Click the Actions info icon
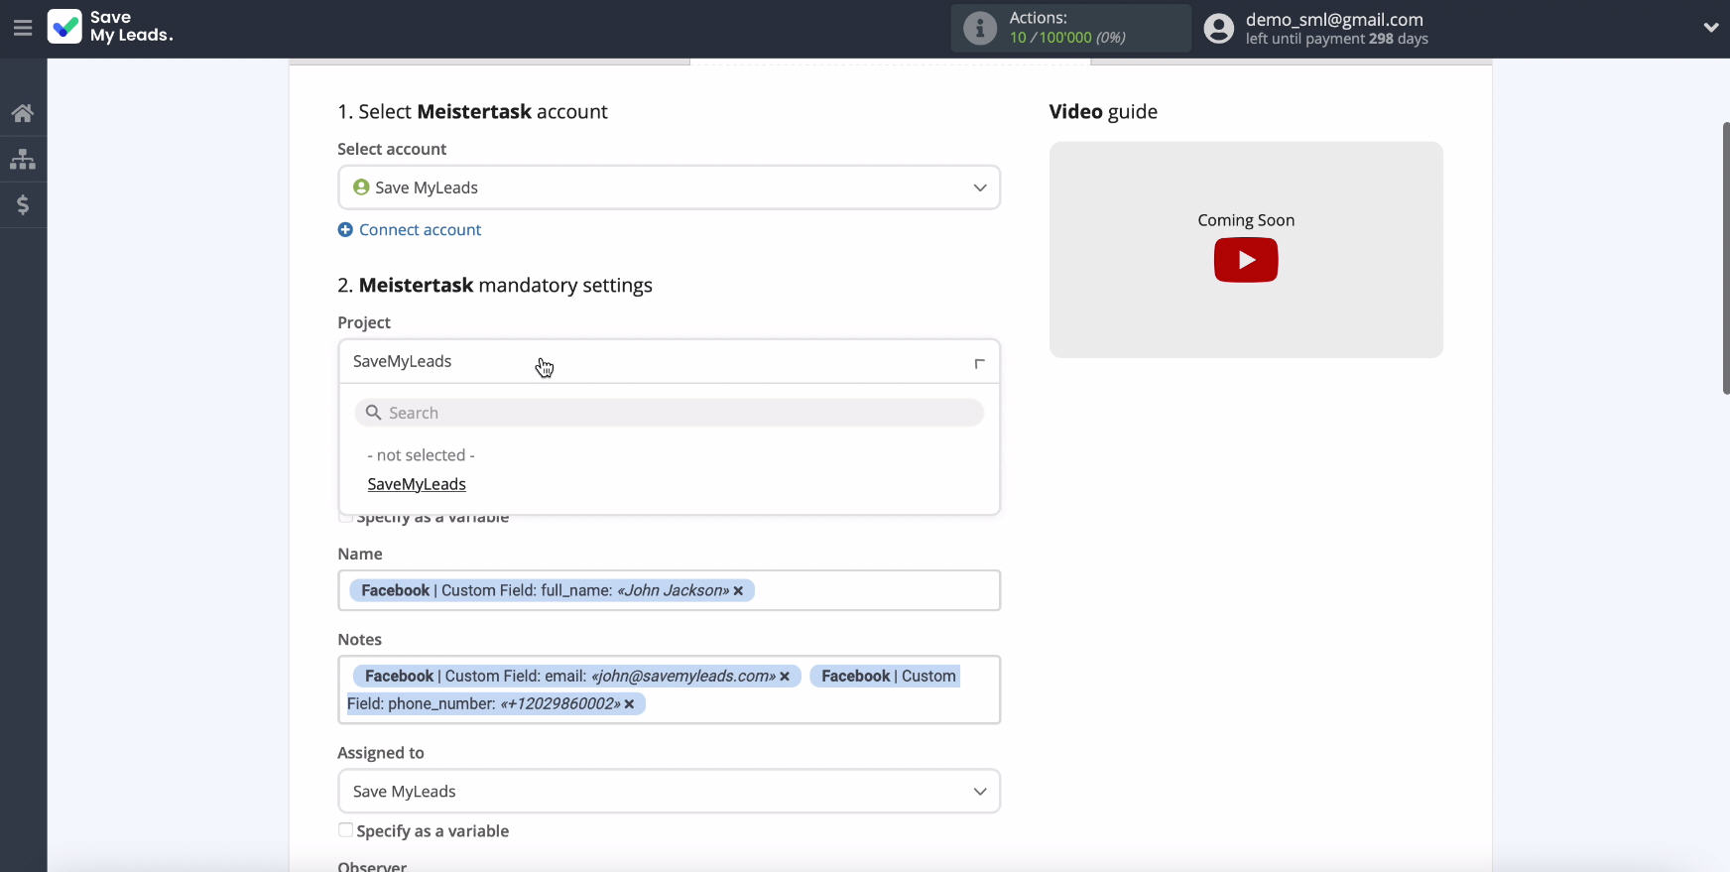Screen dimensions: 1730x872 coord(980,28)
